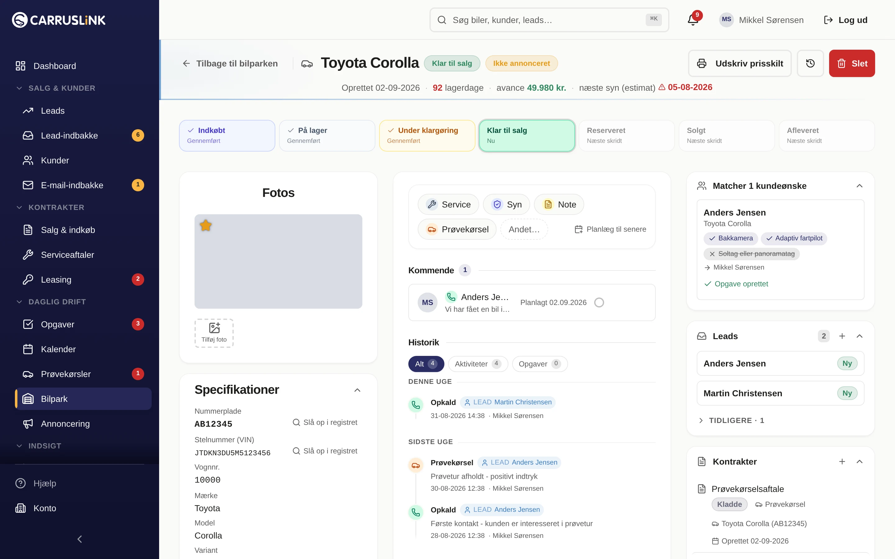Click the phone icon for Martin Christensen call
The height and width of the screenshot is (559, 895).
[x=416, y=405]
